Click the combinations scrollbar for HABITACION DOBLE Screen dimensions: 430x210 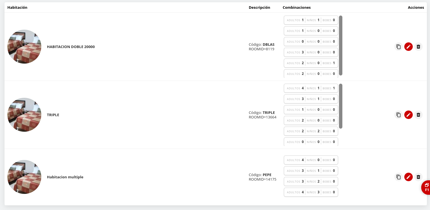coord(341,46)
